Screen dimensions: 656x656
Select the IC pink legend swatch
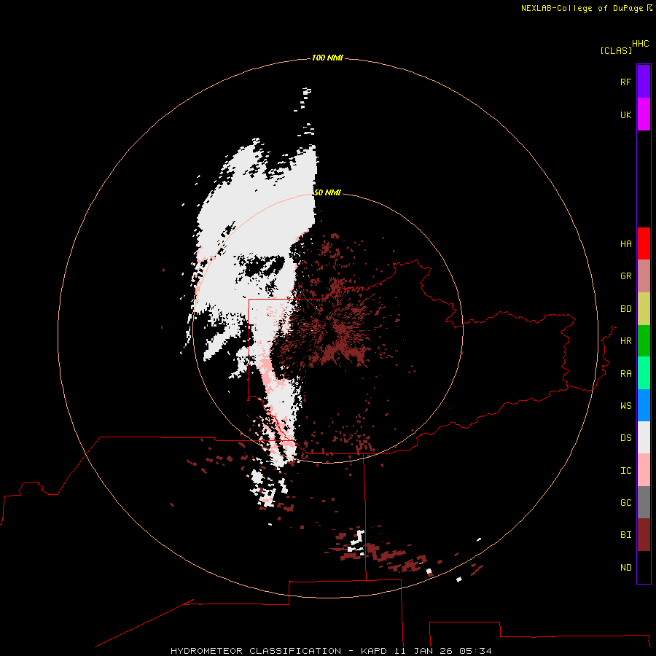(644, 470)
